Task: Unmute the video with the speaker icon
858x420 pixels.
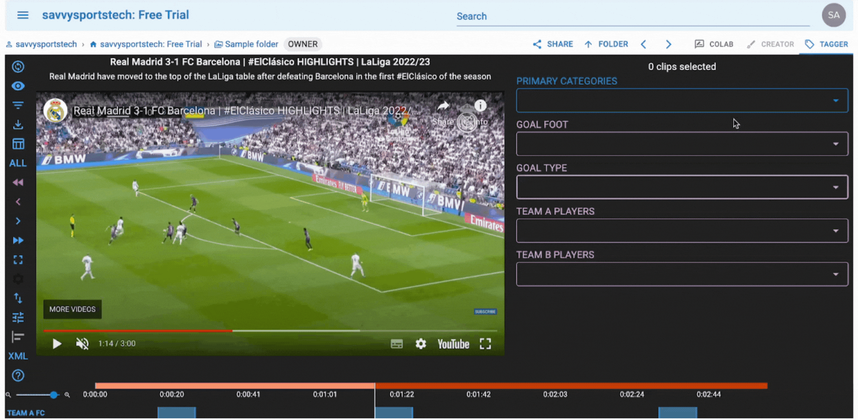Action: 82,344
